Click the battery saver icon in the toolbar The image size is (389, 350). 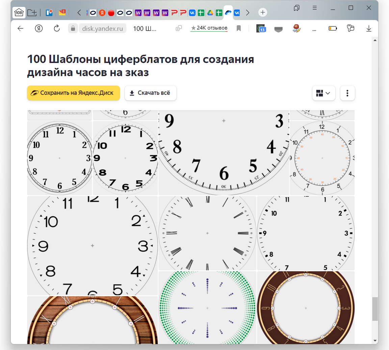(x=333, y=28)
